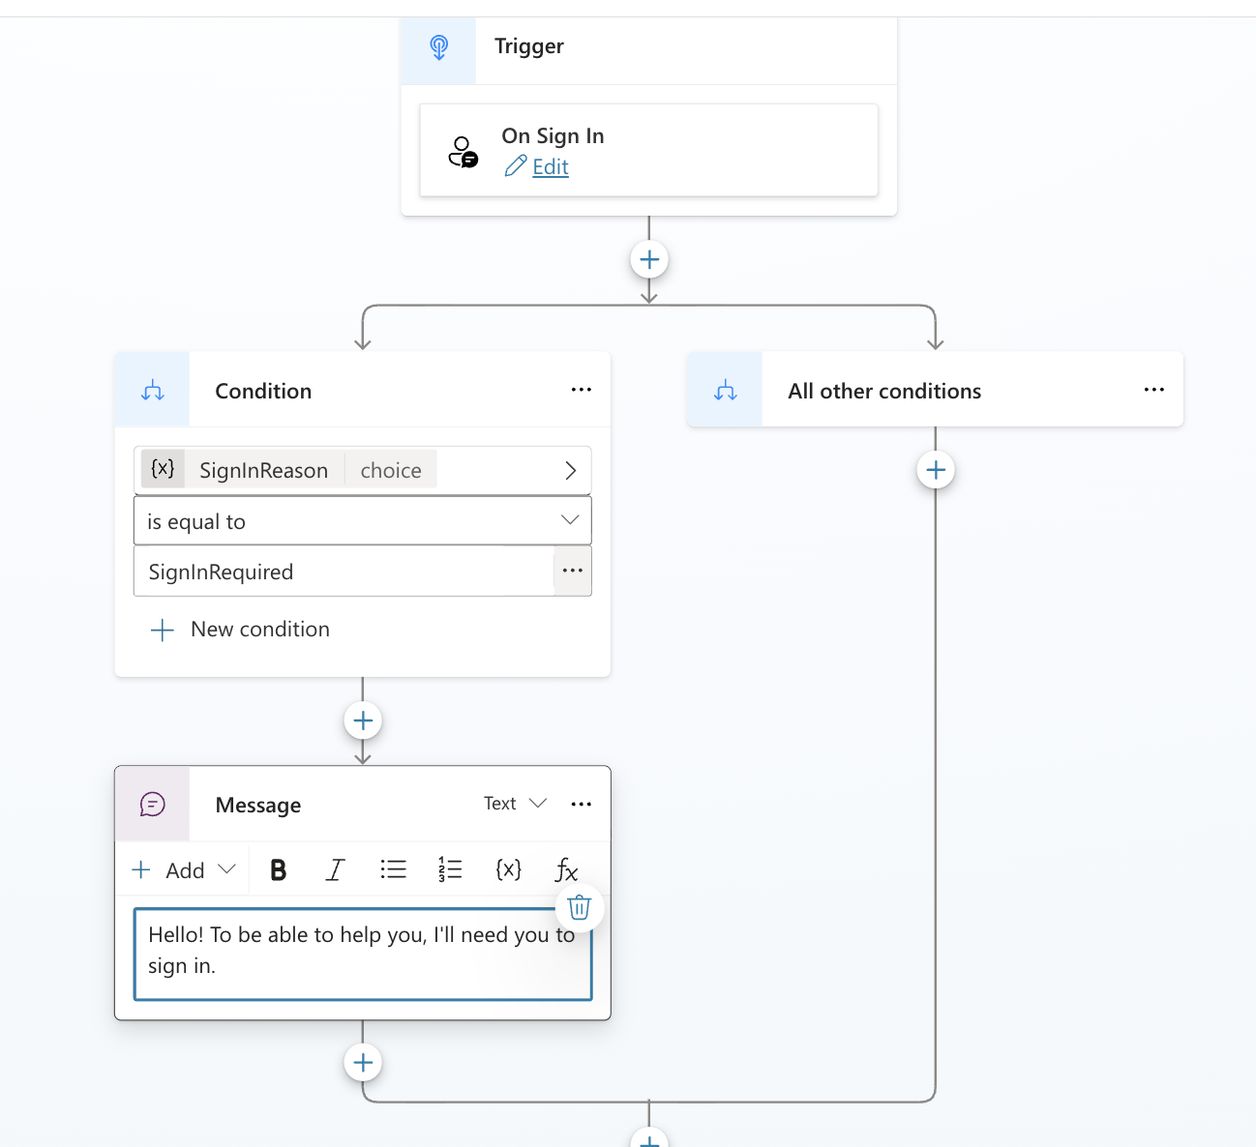The image size is (1256, 1147).
Task: Open the "is equal to" operator dropdown
Action: [x=363, y=521]
